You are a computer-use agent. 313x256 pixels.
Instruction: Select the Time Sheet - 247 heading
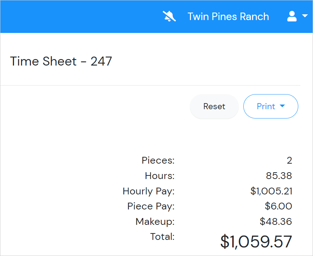pyautogui.click(x=61, y=61)
